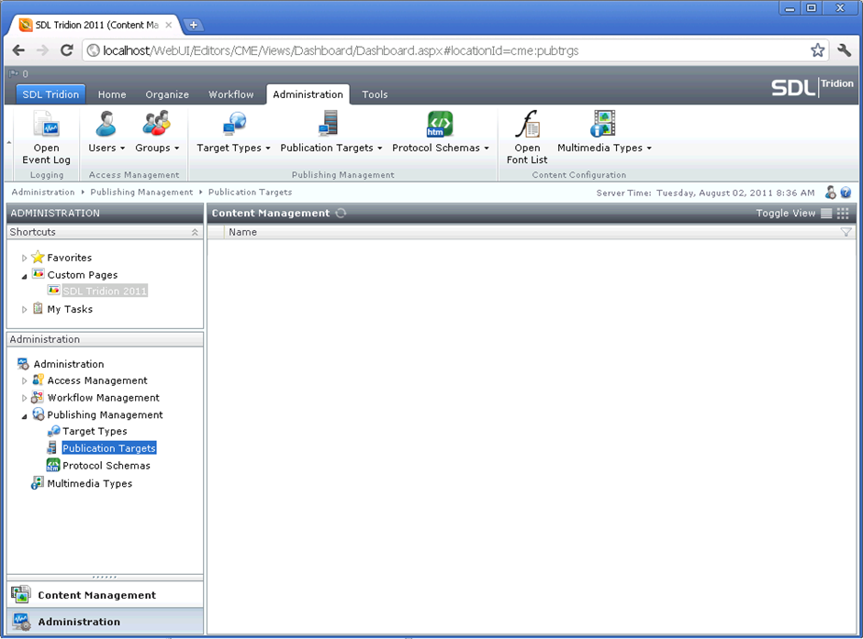Open the help icon near server time
863x639 pixels.
coord(846,193)
